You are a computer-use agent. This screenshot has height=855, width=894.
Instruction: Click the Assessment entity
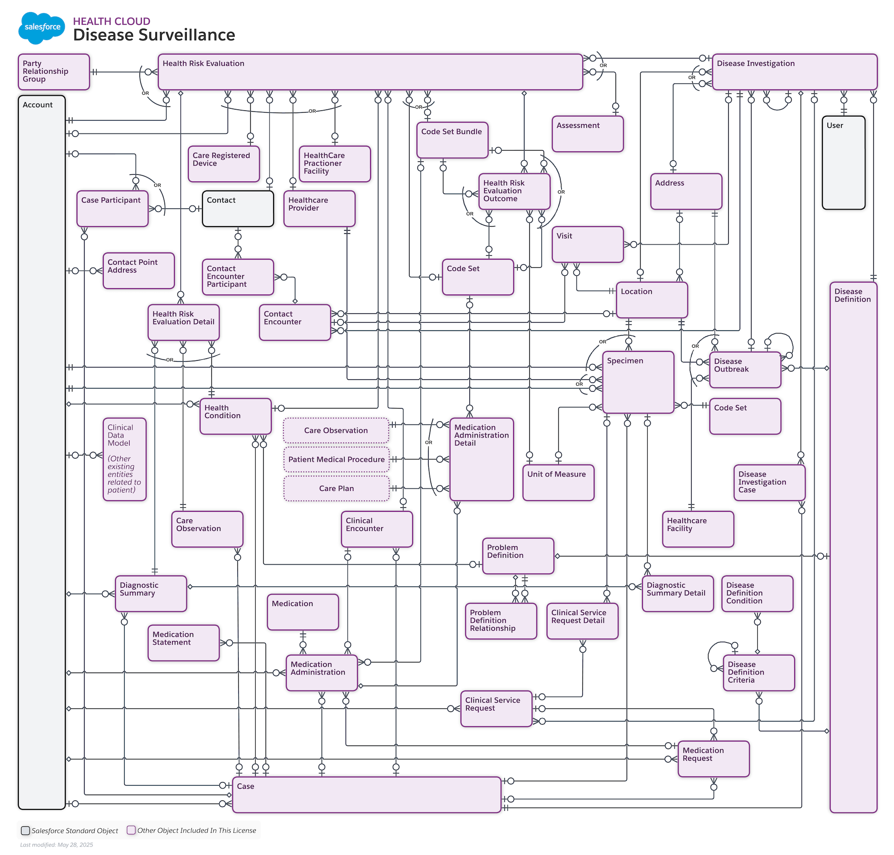[587, 134]
